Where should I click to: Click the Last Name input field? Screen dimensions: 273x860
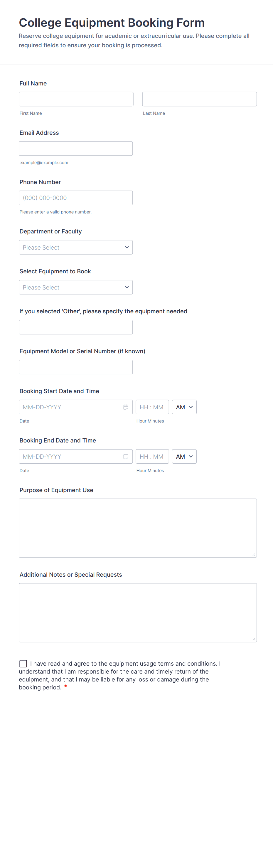[x=199, y=99]
